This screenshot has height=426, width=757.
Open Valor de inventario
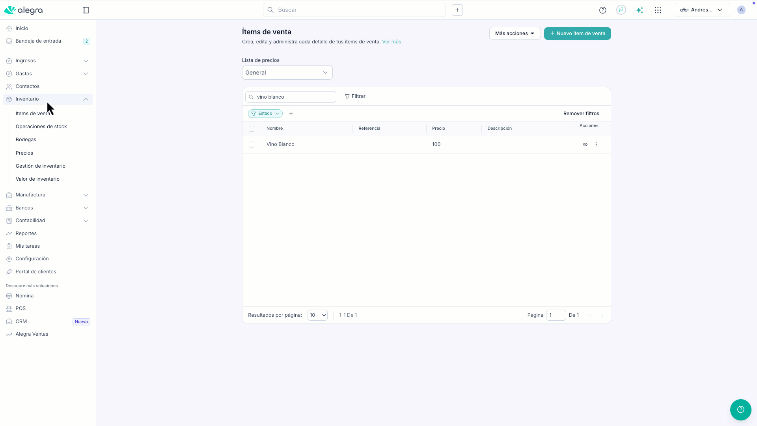37,179
